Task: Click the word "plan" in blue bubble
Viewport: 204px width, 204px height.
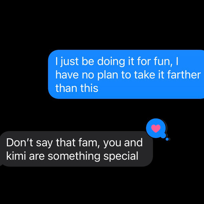Action: coord(108,75)
